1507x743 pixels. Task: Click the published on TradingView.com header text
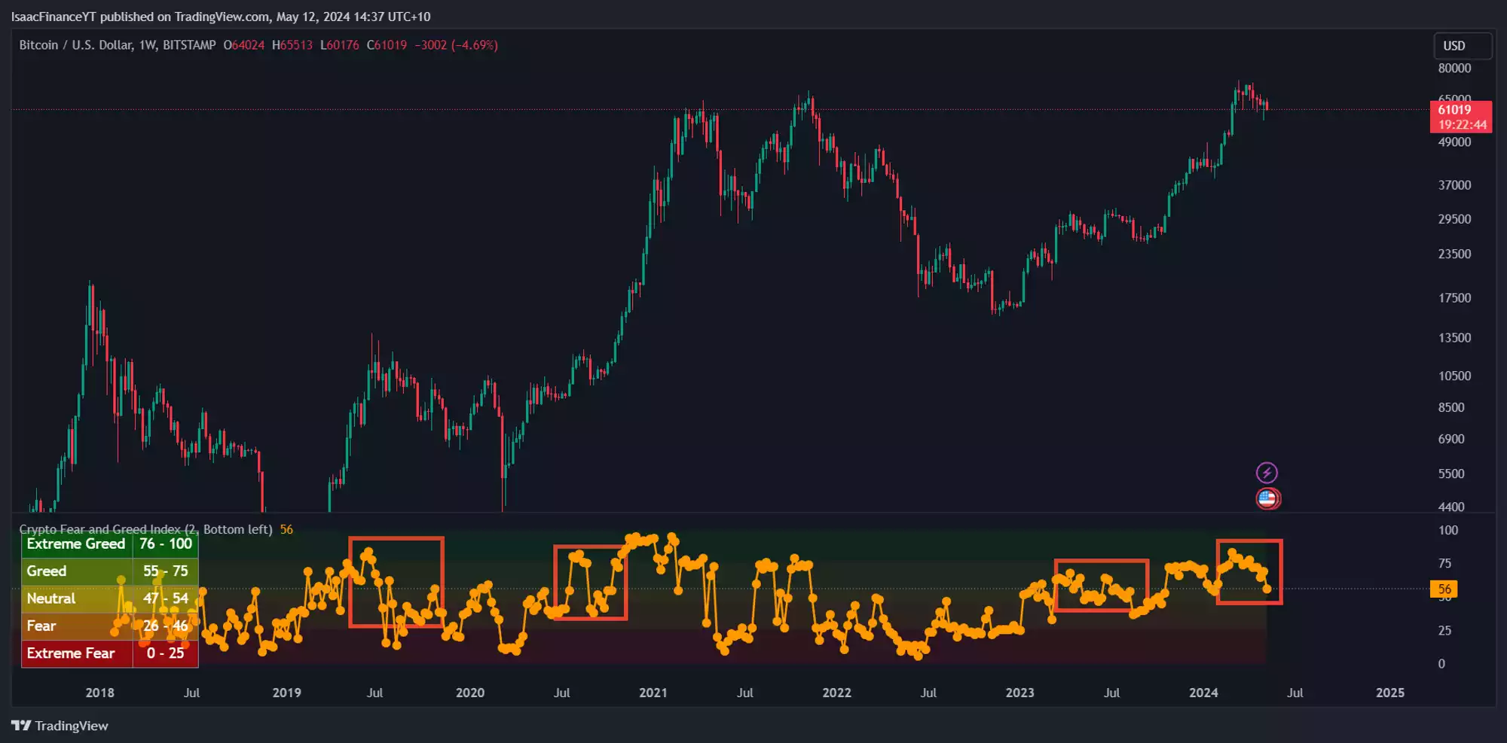click(220, 17)
